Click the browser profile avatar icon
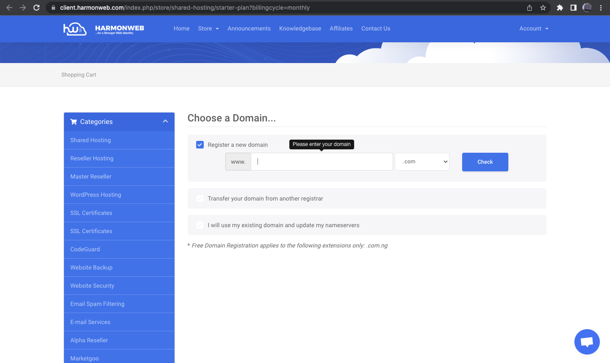This screenshot has height=363, width=610. point(587,7)
